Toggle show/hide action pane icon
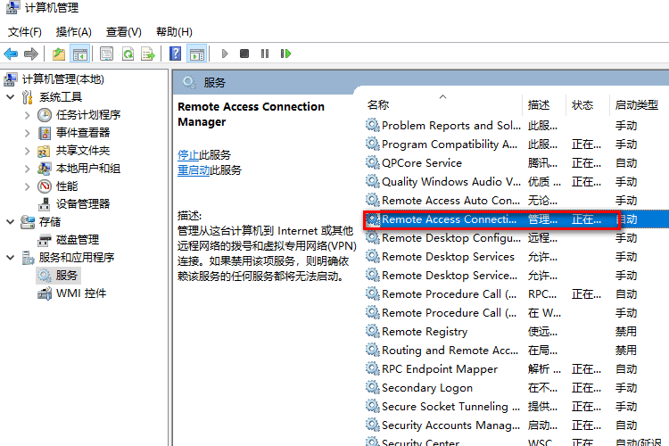 [x=197, y=54]
